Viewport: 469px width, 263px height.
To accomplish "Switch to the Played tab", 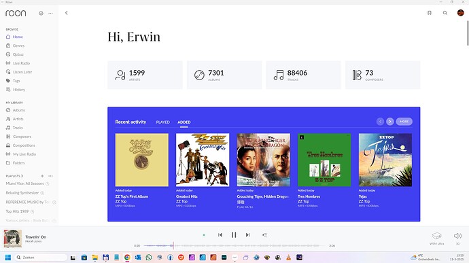I will pyautogui.click(x=162, y=122).
